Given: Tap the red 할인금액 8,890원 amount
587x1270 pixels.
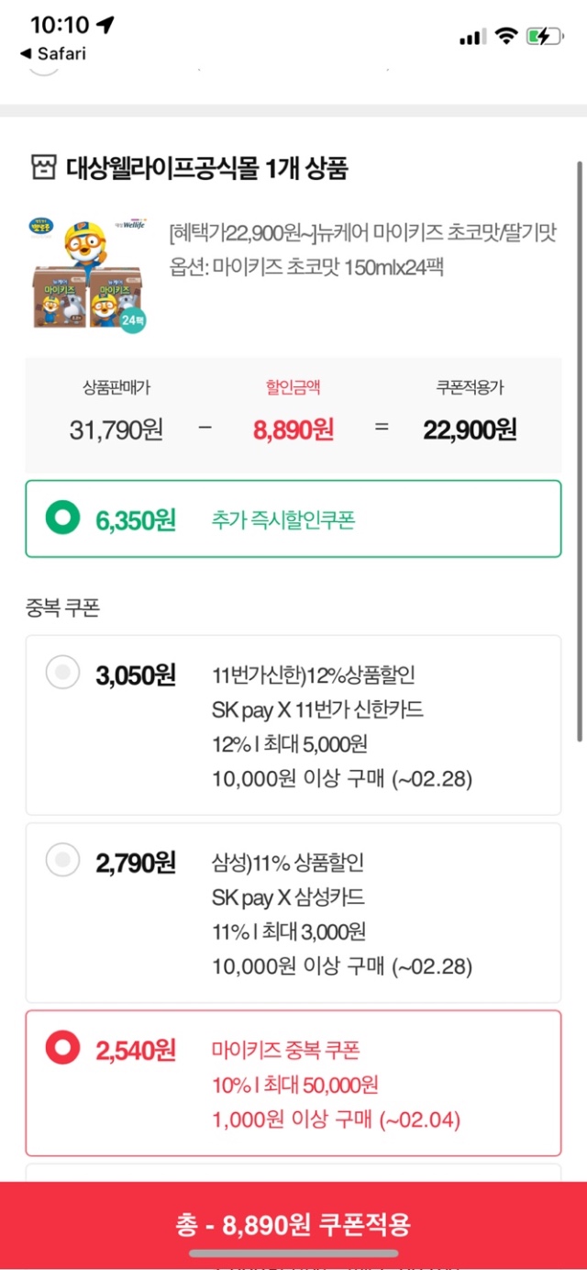Looking at the screenshot, I should click(292, 429).
